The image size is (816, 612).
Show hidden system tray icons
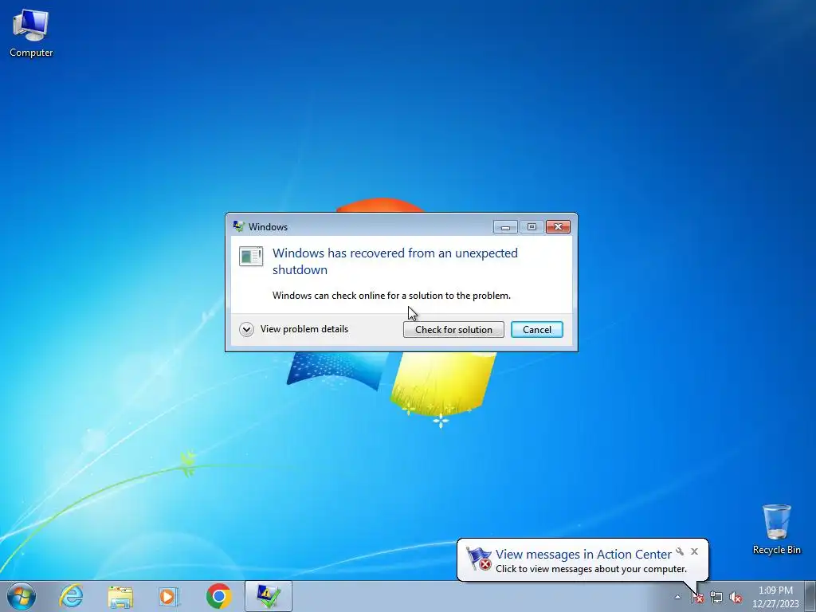(x=677, y=597)
